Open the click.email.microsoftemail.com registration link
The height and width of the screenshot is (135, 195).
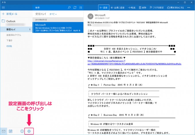coord(134,62)
